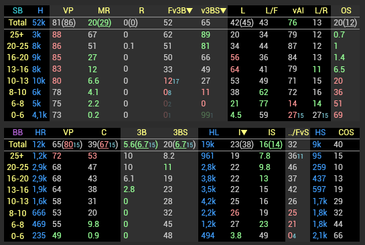Select the SB 25+ stack row label
The image size is (365, 245).
coord(17,35)
